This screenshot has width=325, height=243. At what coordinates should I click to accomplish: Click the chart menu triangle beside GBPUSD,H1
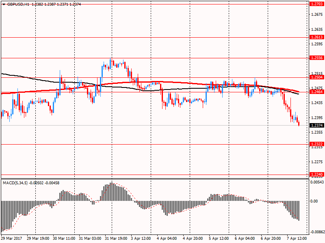click(x=4, y=4)
